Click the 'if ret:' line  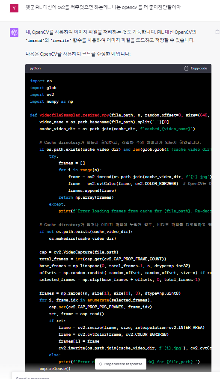57,321
